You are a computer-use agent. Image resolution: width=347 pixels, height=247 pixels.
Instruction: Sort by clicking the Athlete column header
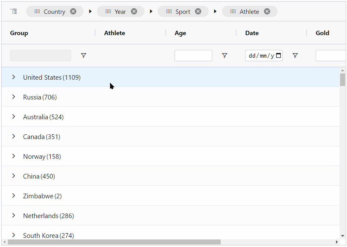(x=114, y=33)
